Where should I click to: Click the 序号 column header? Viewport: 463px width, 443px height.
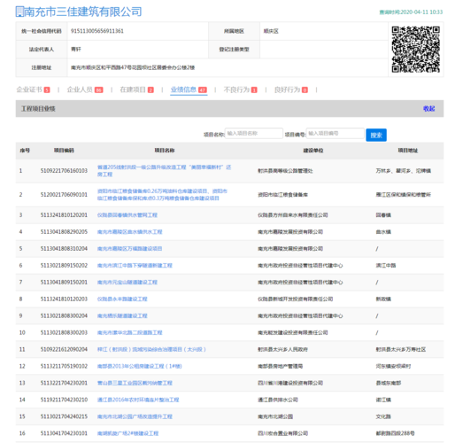point(25,151)
